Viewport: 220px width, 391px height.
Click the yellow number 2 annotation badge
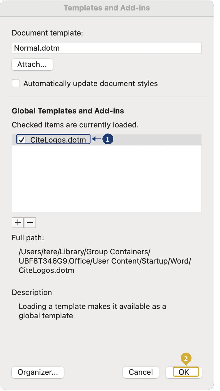click(186, 358)
